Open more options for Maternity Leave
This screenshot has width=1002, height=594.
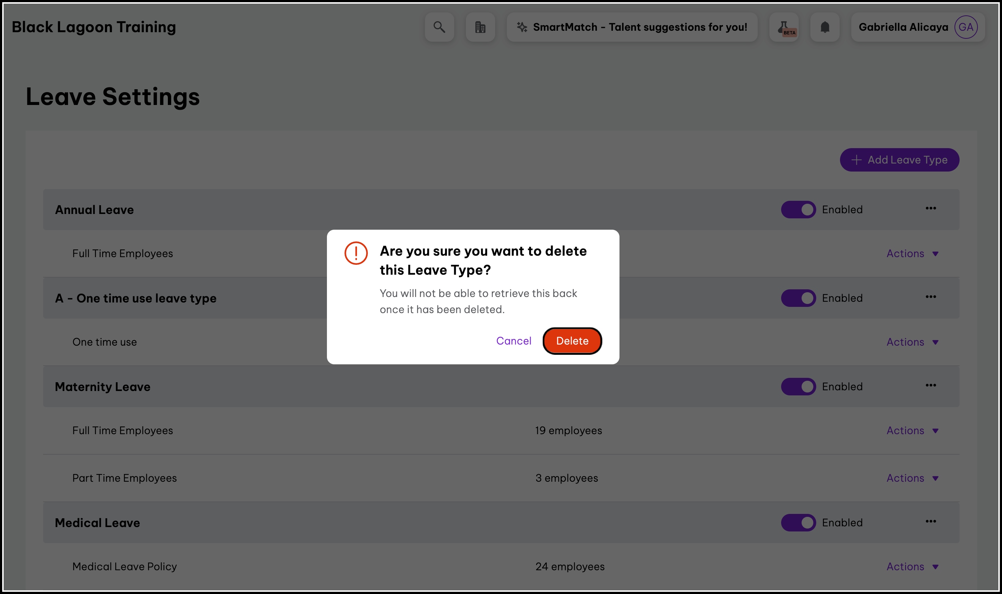[x=930, y=386]
